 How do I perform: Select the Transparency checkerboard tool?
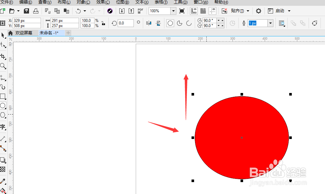(x=3, y=169)
